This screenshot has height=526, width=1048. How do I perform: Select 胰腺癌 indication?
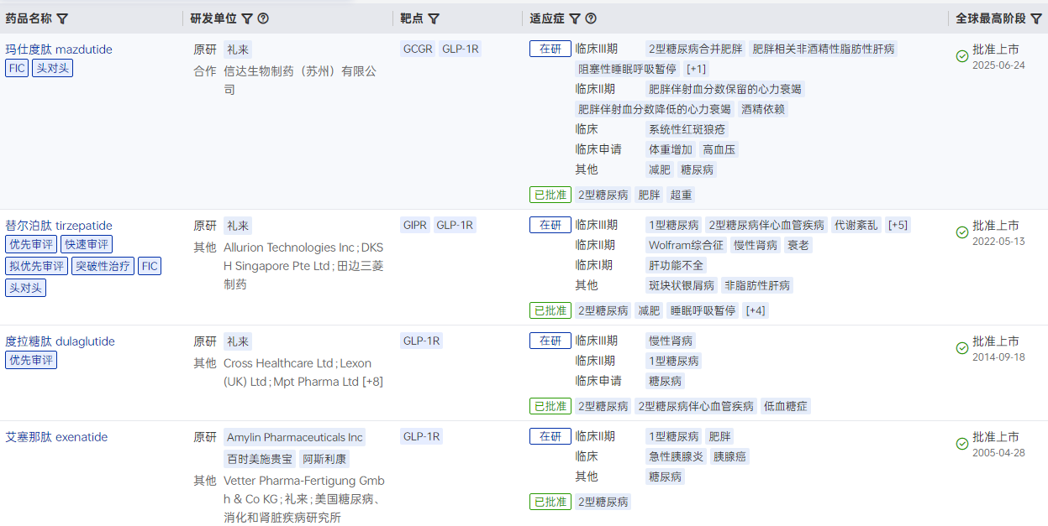click(x=729, y=456)
